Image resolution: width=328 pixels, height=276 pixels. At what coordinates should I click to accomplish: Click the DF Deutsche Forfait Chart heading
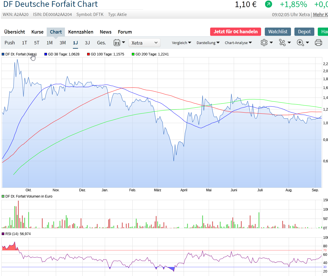click(50, 4)
